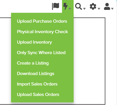117x105 pixels.
Task: Click the user profile silhouette icon
Action: point(107,6)
